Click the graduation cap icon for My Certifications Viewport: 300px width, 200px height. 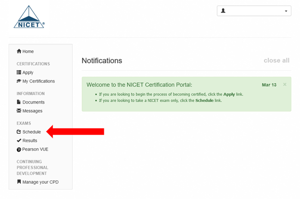[x=19, y=81]
